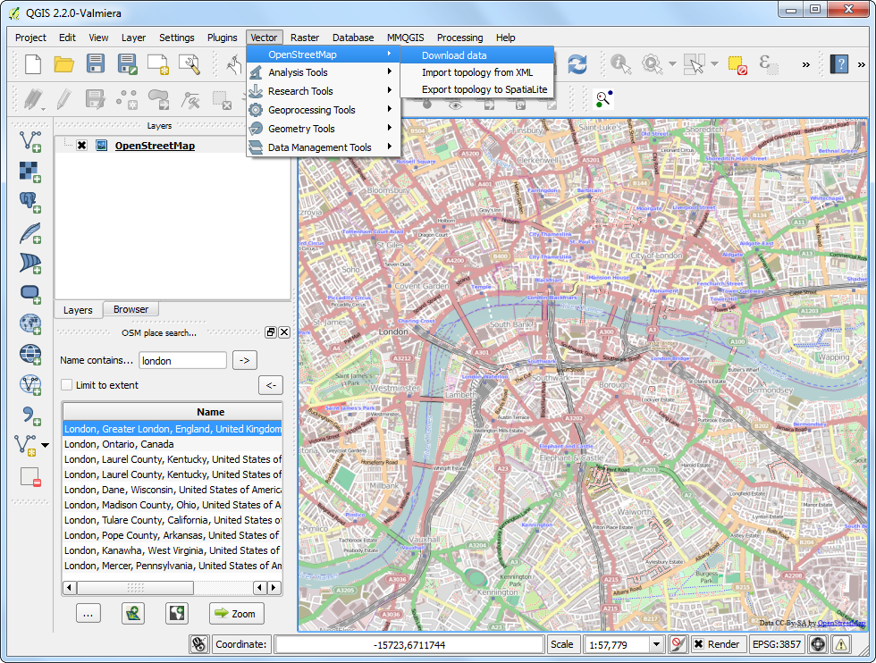Click the Add WMS Layer globe icon
Image resolution: width=876 pixels, height=663 pixels.
[x=30, y=323]
